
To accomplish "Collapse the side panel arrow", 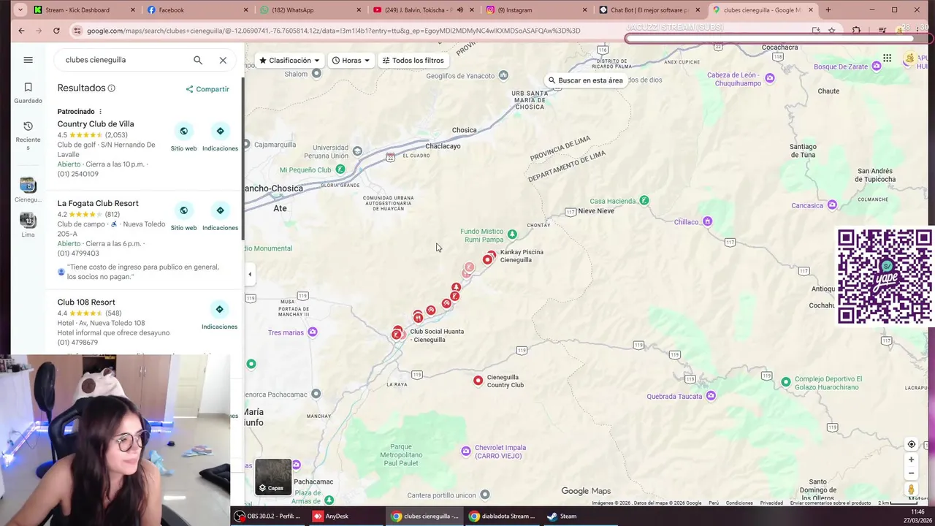I will pyautogui.click(x=250, y=275).
